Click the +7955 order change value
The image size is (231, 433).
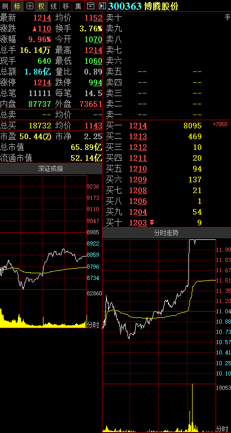click(220, 124)
